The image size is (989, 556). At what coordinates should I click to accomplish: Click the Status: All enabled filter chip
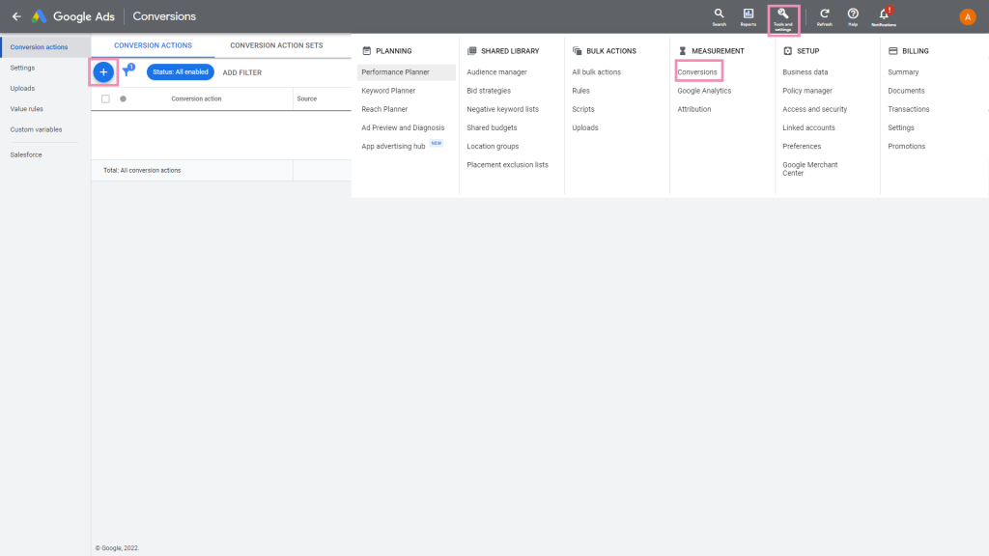[x=181, y=71]
